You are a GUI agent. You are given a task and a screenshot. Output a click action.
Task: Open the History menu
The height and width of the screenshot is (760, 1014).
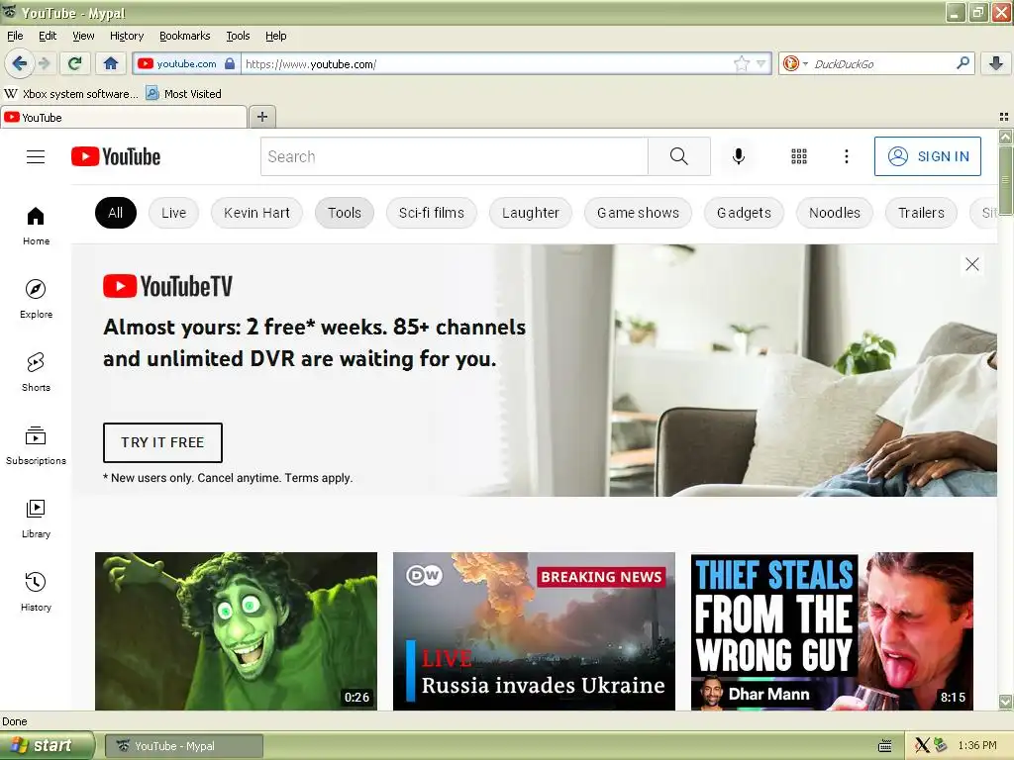point(127,36)
